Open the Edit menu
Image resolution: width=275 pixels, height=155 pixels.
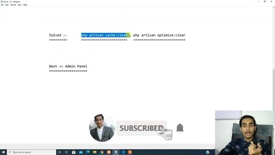click(x=7, y=5)
